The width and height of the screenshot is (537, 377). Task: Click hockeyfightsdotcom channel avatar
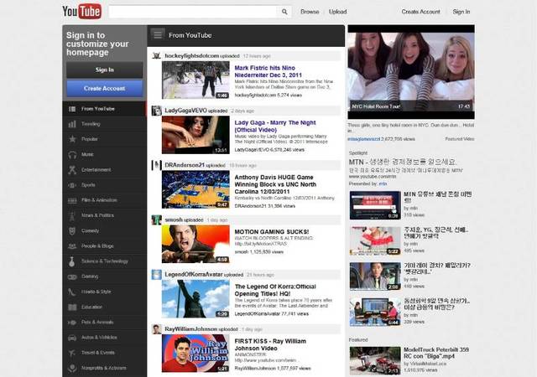point(157,55)
